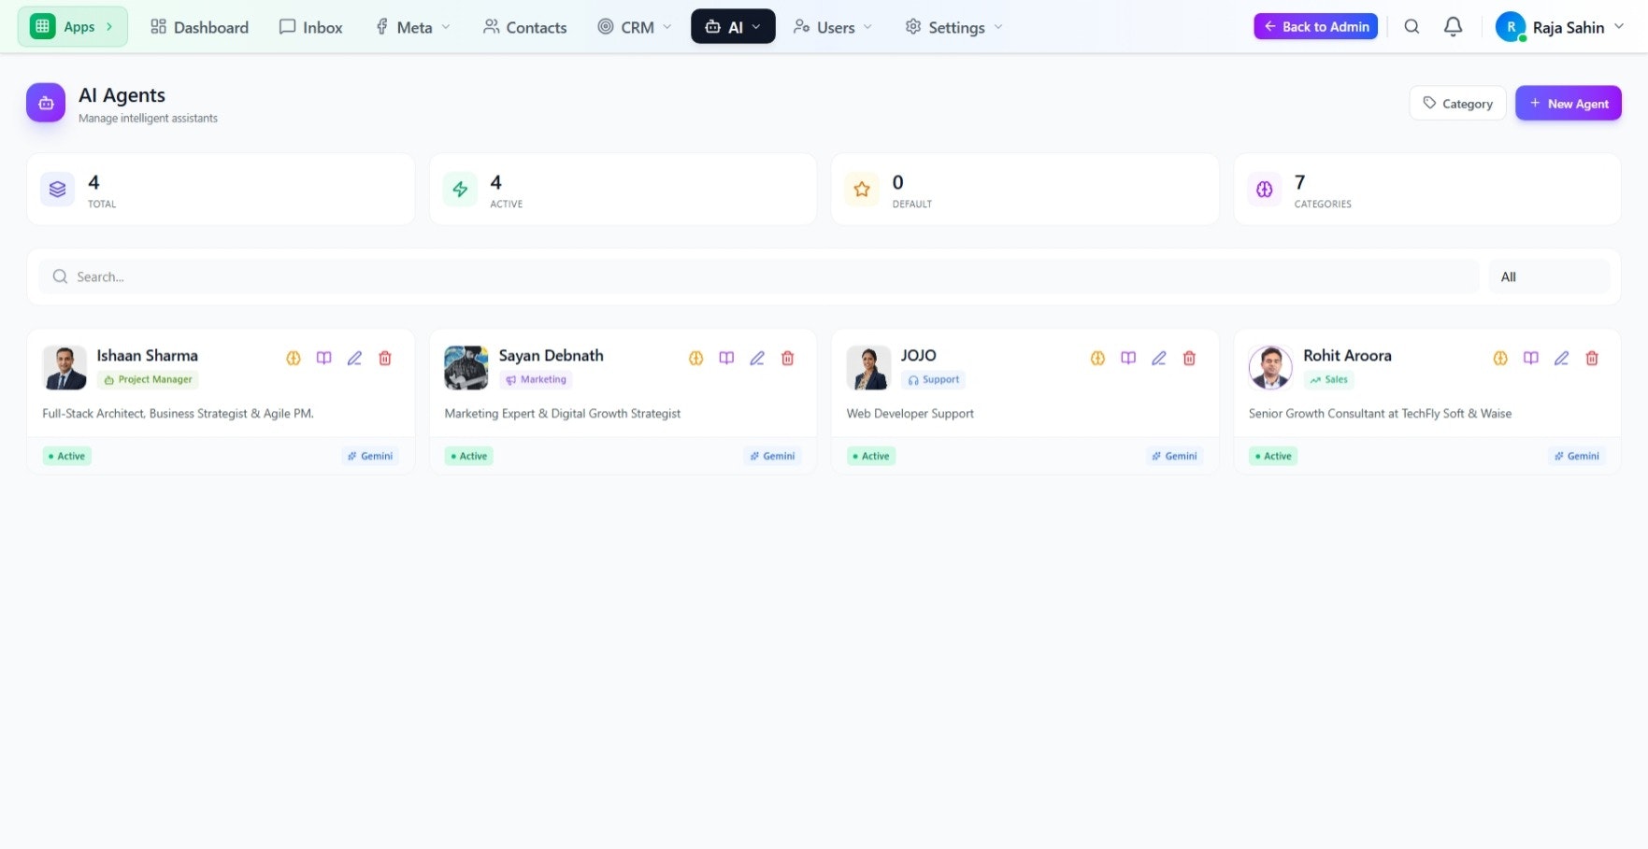Open brain settings for Sayan Debnath agent

pos(695,358)
